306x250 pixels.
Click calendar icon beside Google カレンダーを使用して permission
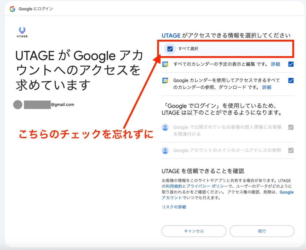pos(165,80)
